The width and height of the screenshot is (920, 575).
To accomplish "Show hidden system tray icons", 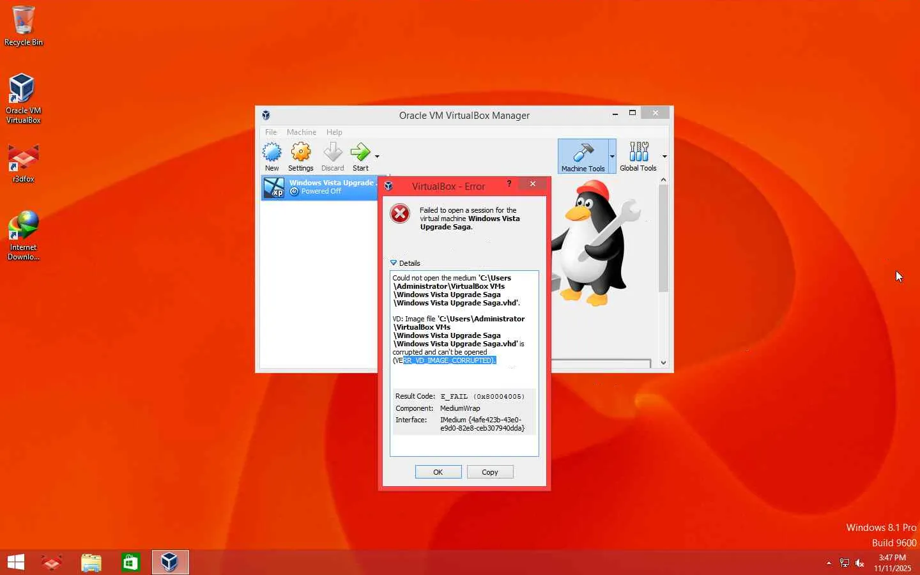I will click(x=829, y=563).
